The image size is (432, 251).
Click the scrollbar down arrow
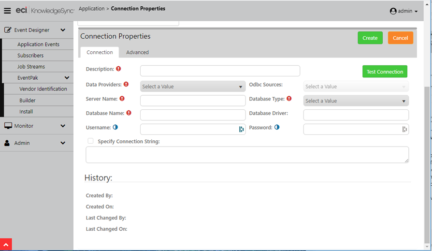[x=427, y=246]
